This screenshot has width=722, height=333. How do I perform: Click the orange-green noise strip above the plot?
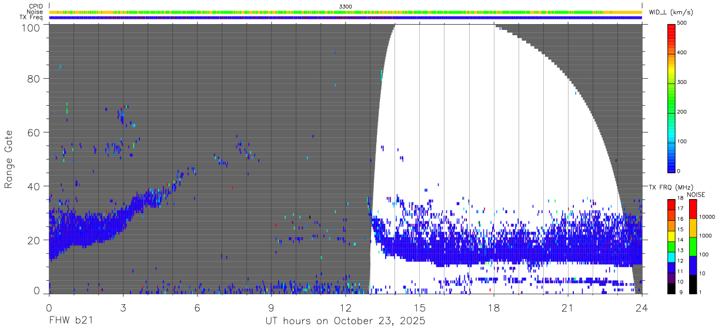click(x=346, y=12)
